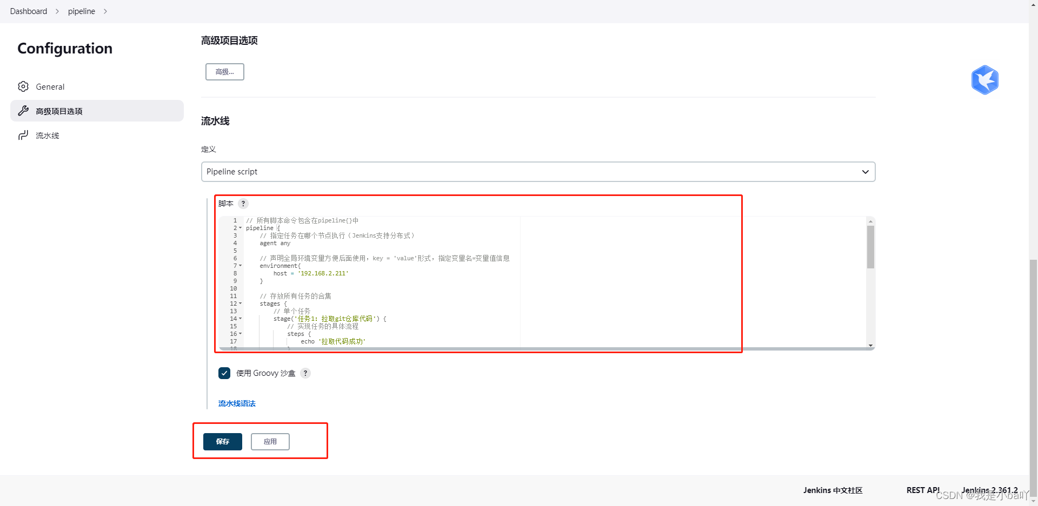Go to Dashboard breadcrumb
The width and height of the screenshot is (1038, 506).
[29, 11]
